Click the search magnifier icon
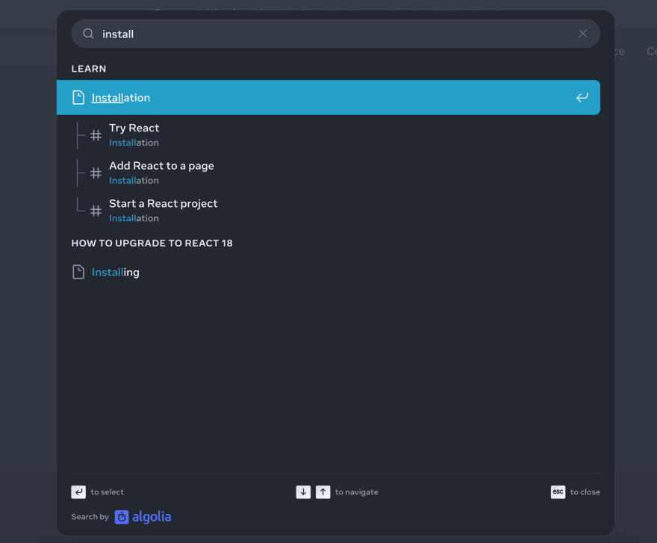This screenshot has height=543, width=657. click(x=88, y=34)
